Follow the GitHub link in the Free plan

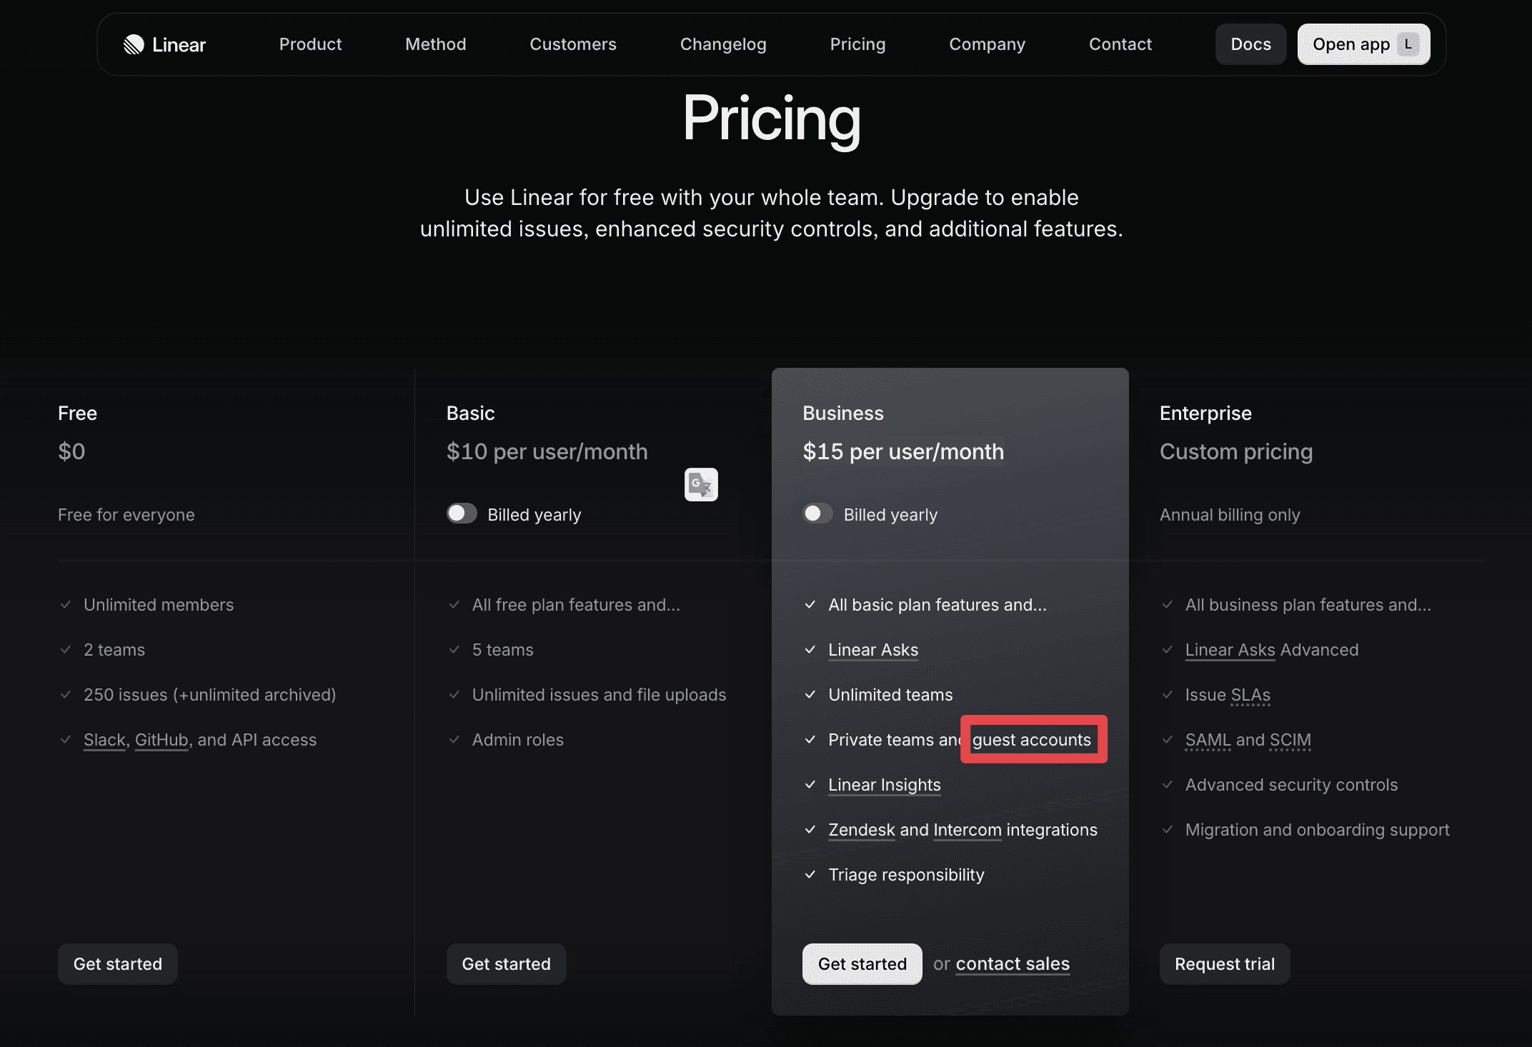[x=161, y=739]
